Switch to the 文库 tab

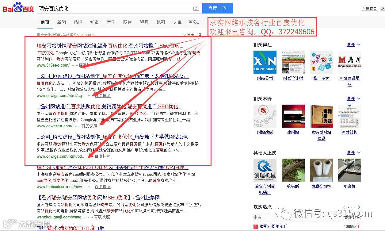click(x=177, y=22)
